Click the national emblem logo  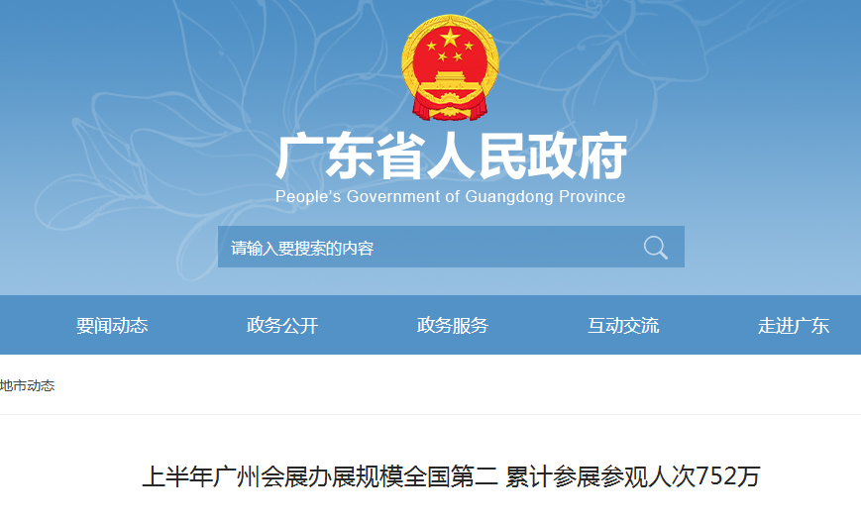(x=450, y=67)
